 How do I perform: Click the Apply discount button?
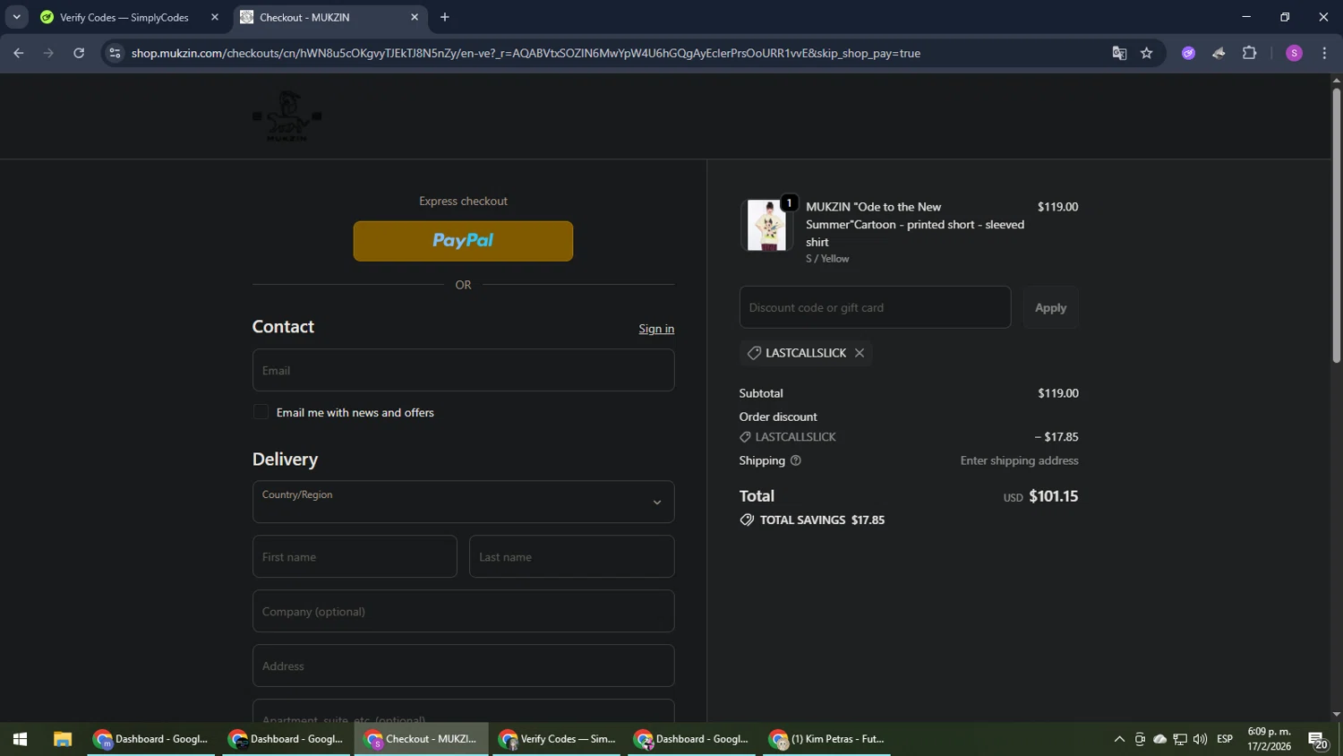(x=1050, y=307)
